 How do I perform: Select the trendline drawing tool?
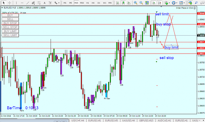(28, 3)
